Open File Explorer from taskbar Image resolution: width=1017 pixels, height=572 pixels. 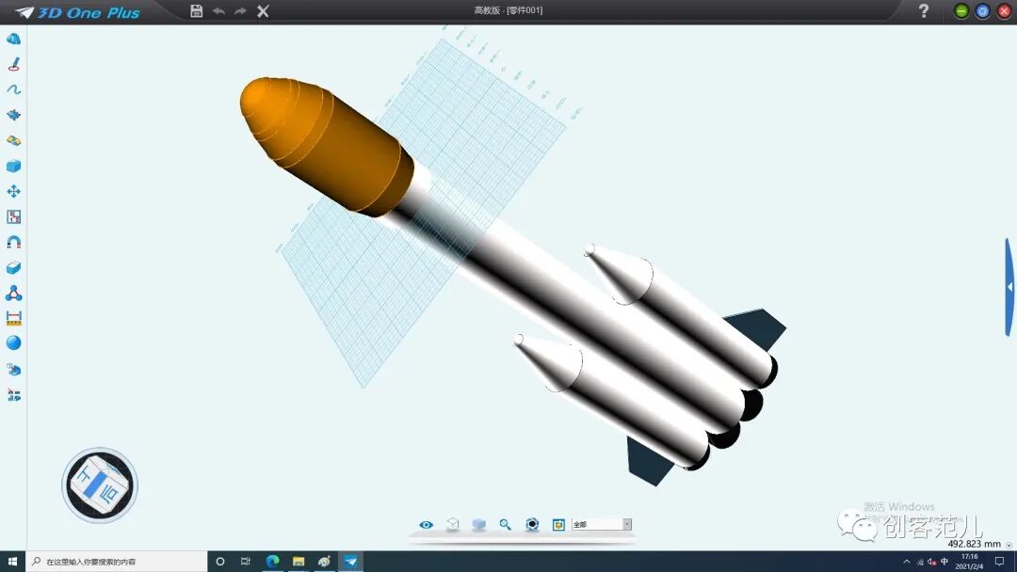tap(299, 562)
